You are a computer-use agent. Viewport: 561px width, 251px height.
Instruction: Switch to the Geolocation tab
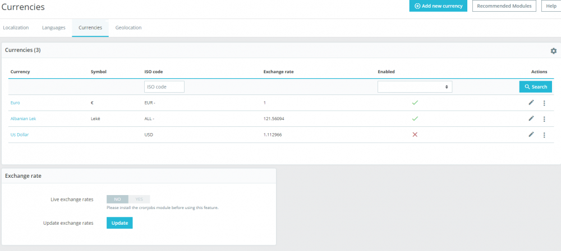[128, 27]
